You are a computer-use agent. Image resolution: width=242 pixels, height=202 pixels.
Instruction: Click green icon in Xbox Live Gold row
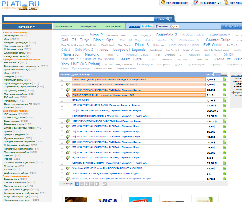225,173
